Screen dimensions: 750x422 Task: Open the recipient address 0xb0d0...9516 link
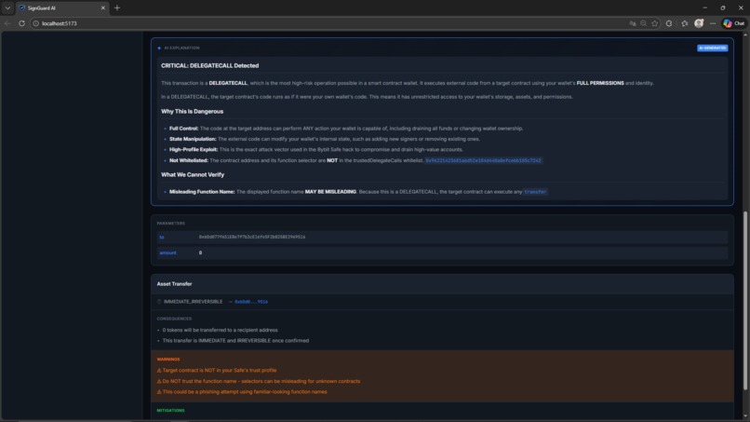[251, 302]
